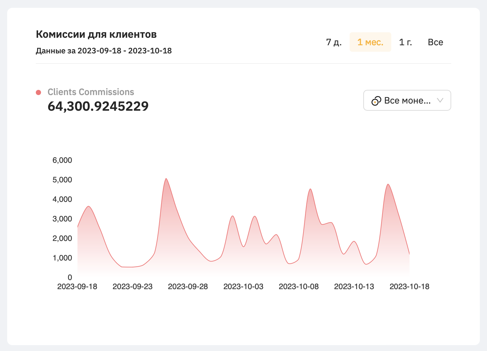Show all-time data with Все tab
The height and width of the screenshot is (351, 487).
[435, 42]
